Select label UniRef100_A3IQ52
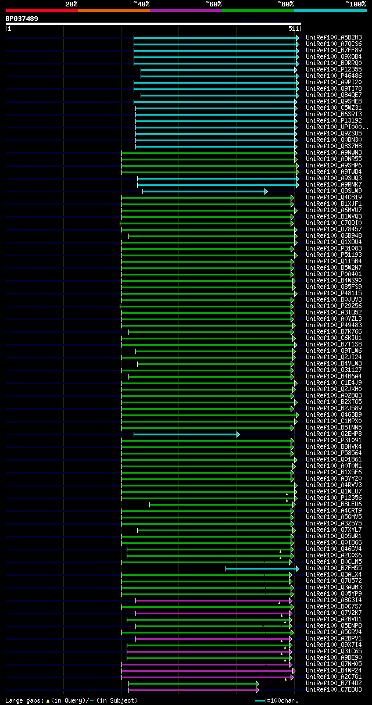Screen dimensions: 372x705 pyautogui.click(x=334, y=313)
